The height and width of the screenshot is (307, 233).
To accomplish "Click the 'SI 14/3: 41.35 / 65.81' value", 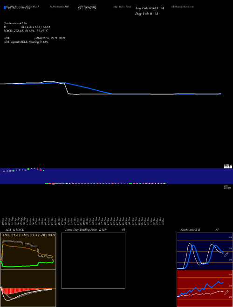I will 36,27.
